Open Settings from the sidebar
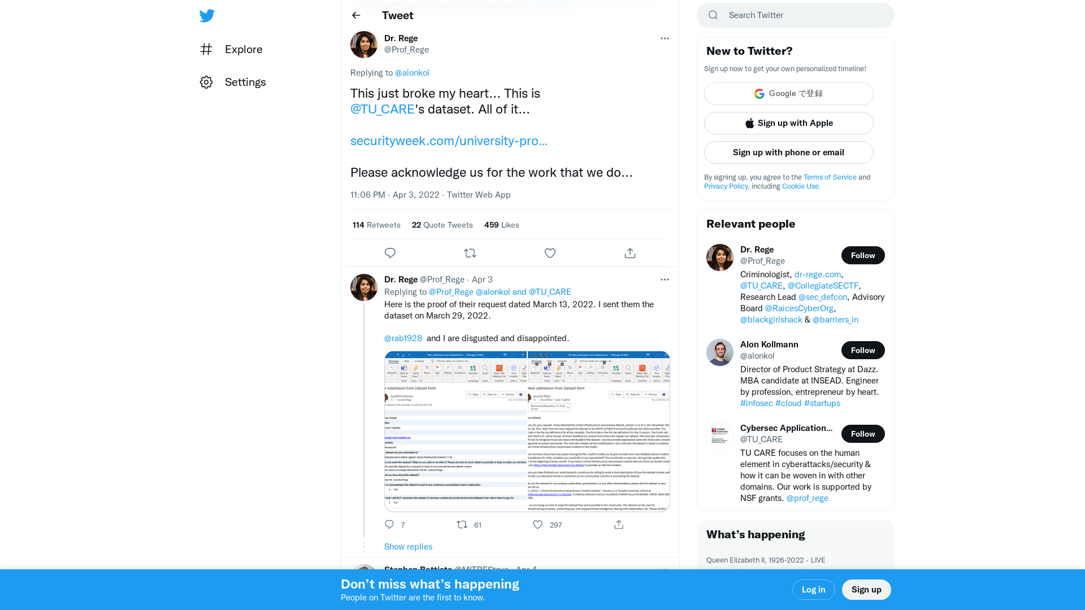This screenshot has height=610, width=1085. [x=233, y=82]
